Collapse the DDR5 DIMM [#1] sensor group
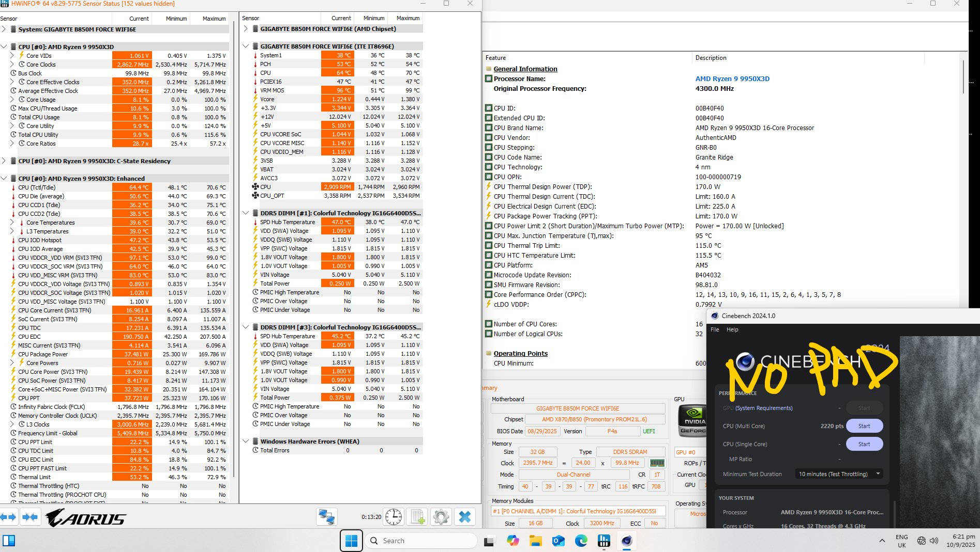 pos(246,213)
